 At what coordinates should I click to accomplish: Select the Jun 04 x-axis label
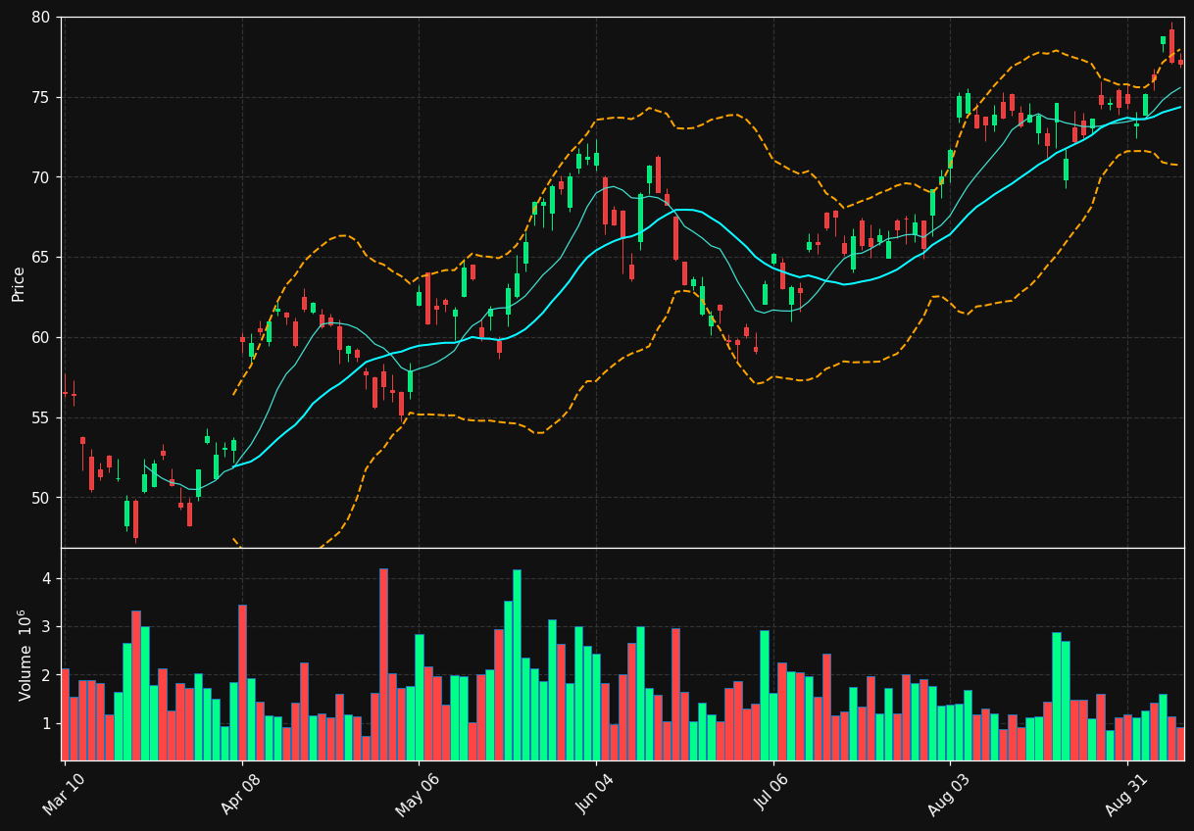tap(595, 794)
